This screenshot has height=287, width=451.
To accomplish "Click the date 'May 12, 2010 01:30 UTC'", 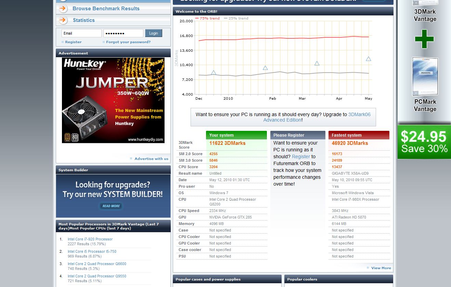I will tap(230, 180).
